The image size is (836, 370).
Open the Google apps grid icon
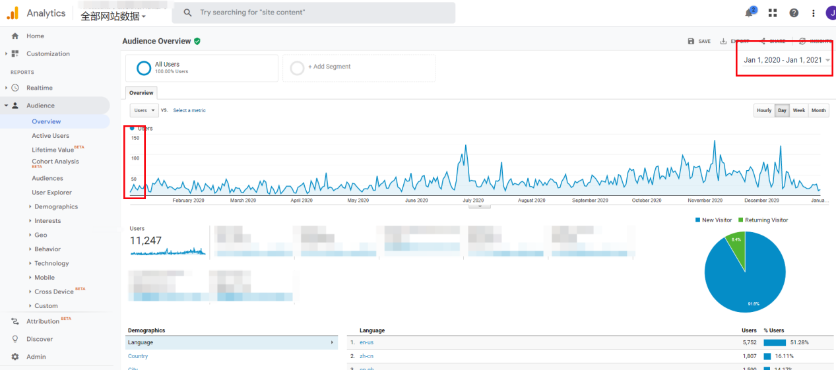pyautogui.click(x=773, y=13)
